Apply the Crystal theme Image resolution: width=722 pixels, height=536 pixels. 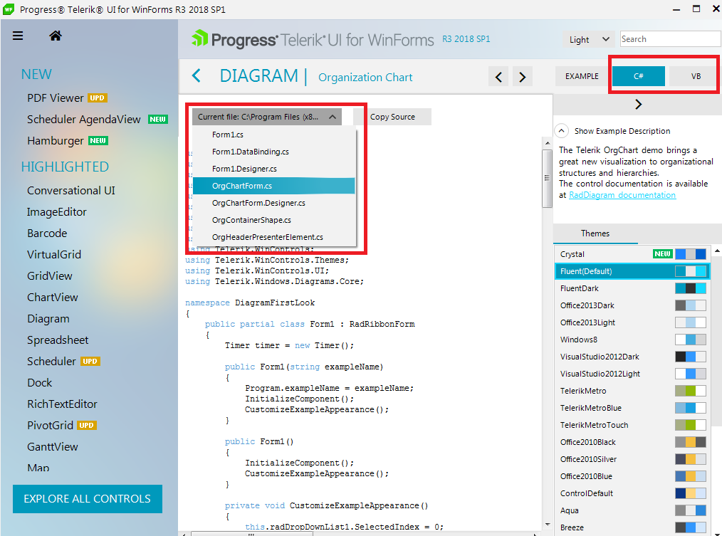[632, 254]
